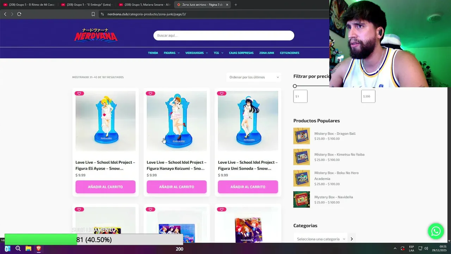Click the volume icon in system tray

coord(426,249)
